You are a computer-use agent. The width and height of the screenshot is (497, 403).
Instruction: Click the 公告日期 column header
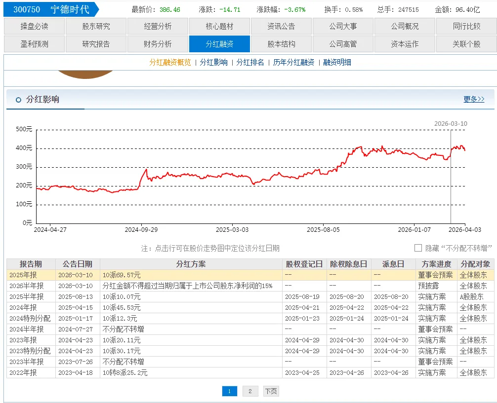point(78,264)
